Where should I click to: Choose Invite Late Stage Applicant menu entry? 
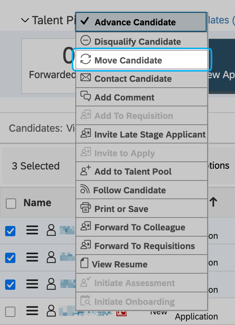(150, 134)
